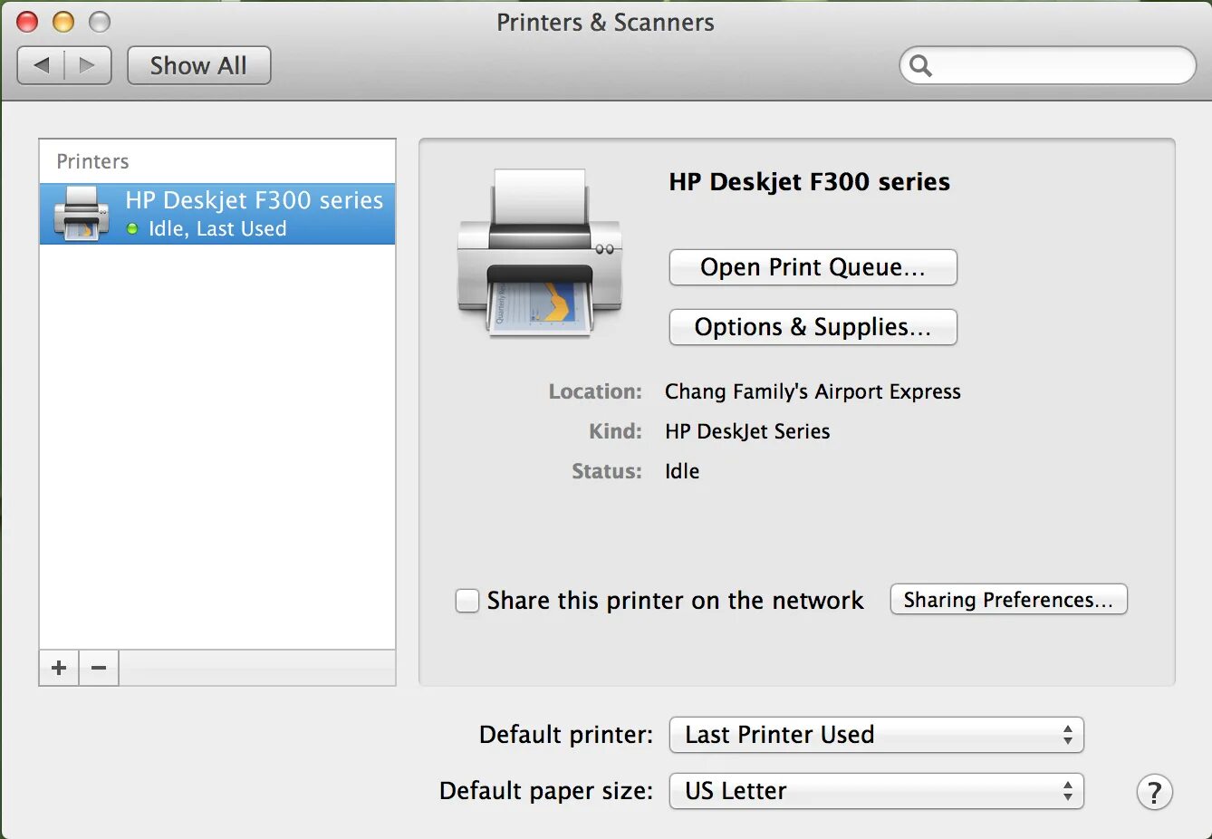Open Print Queue for the printer
The image size is (1212, 839).
click(x=813, y=267)
